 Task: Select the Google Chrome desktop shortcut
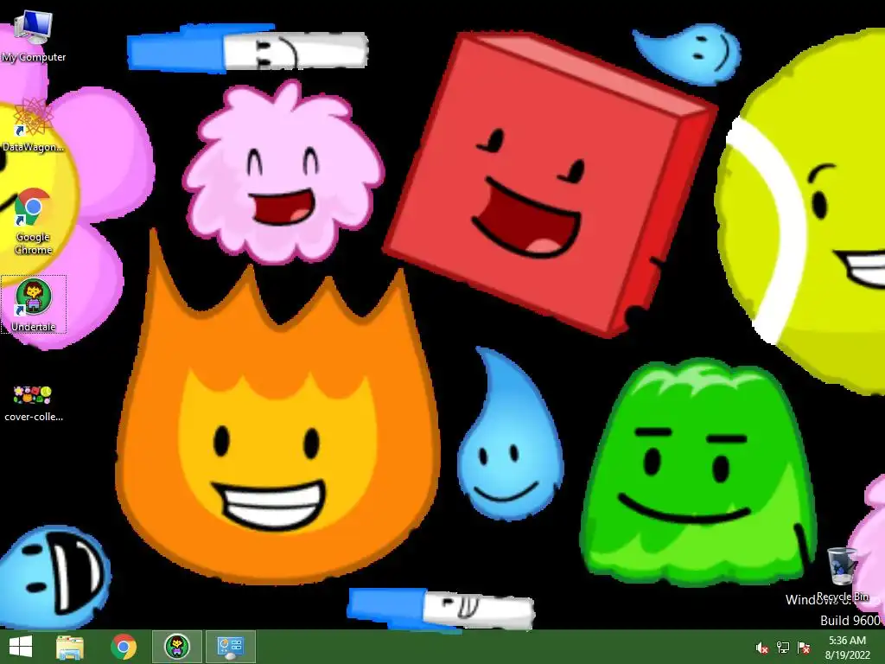click(x=34, y=221)
